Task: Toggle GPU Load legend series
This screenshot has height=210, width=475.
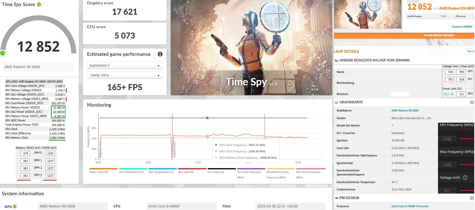Action: click(x=192, y=171)
